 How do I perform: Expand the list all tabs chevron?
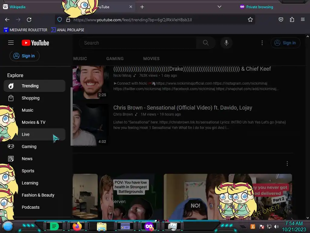219,7
